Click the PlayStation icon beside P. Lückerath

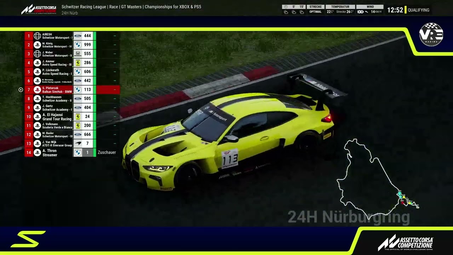[37, 72]
